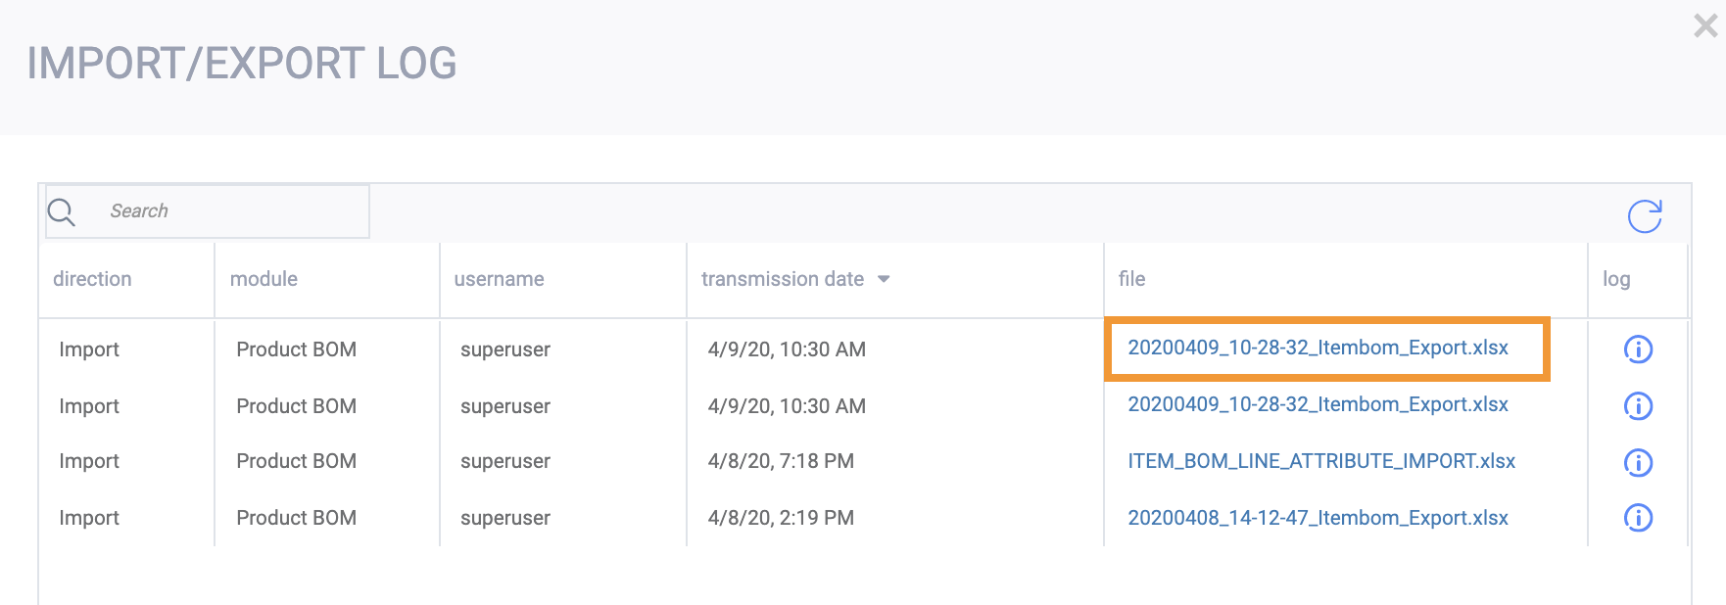
Task: Open log info for the second row
Action: tap(1638, 406)
